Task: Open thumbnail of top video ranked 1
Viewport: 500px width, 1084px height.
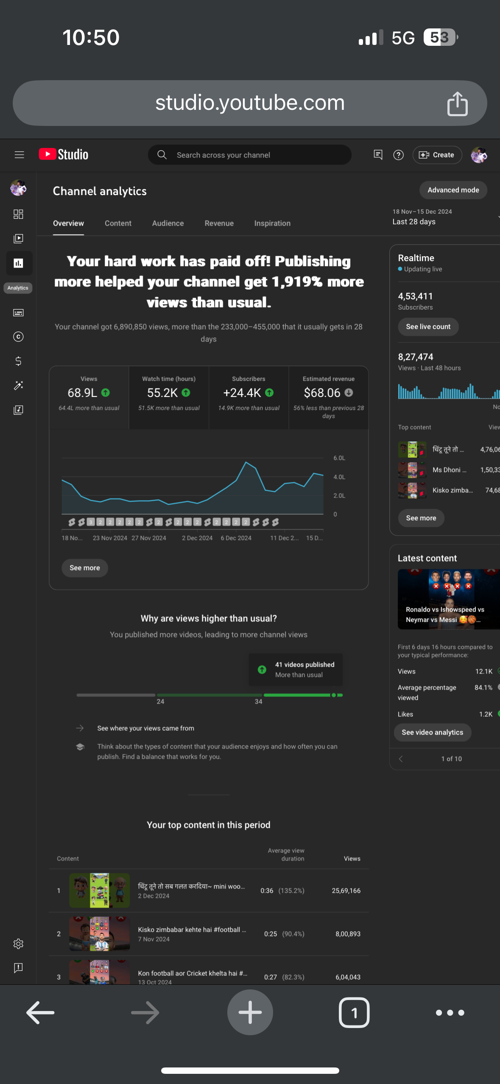Action: [100, 891]
